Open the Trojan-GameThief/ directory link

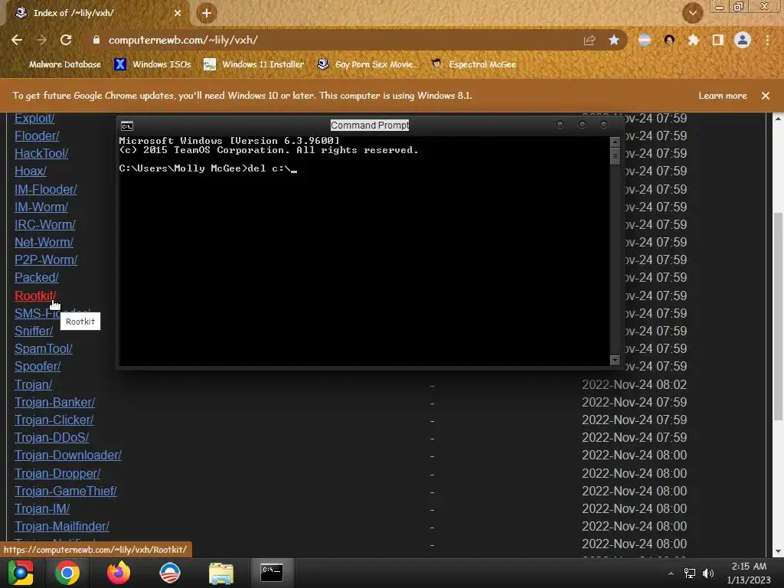[66, 491]
